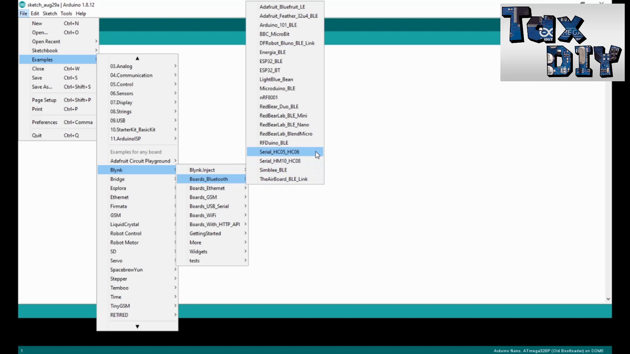630x354 pixels.
Task: Click editor scrollbar down arrow
Action: pos(608,299)
